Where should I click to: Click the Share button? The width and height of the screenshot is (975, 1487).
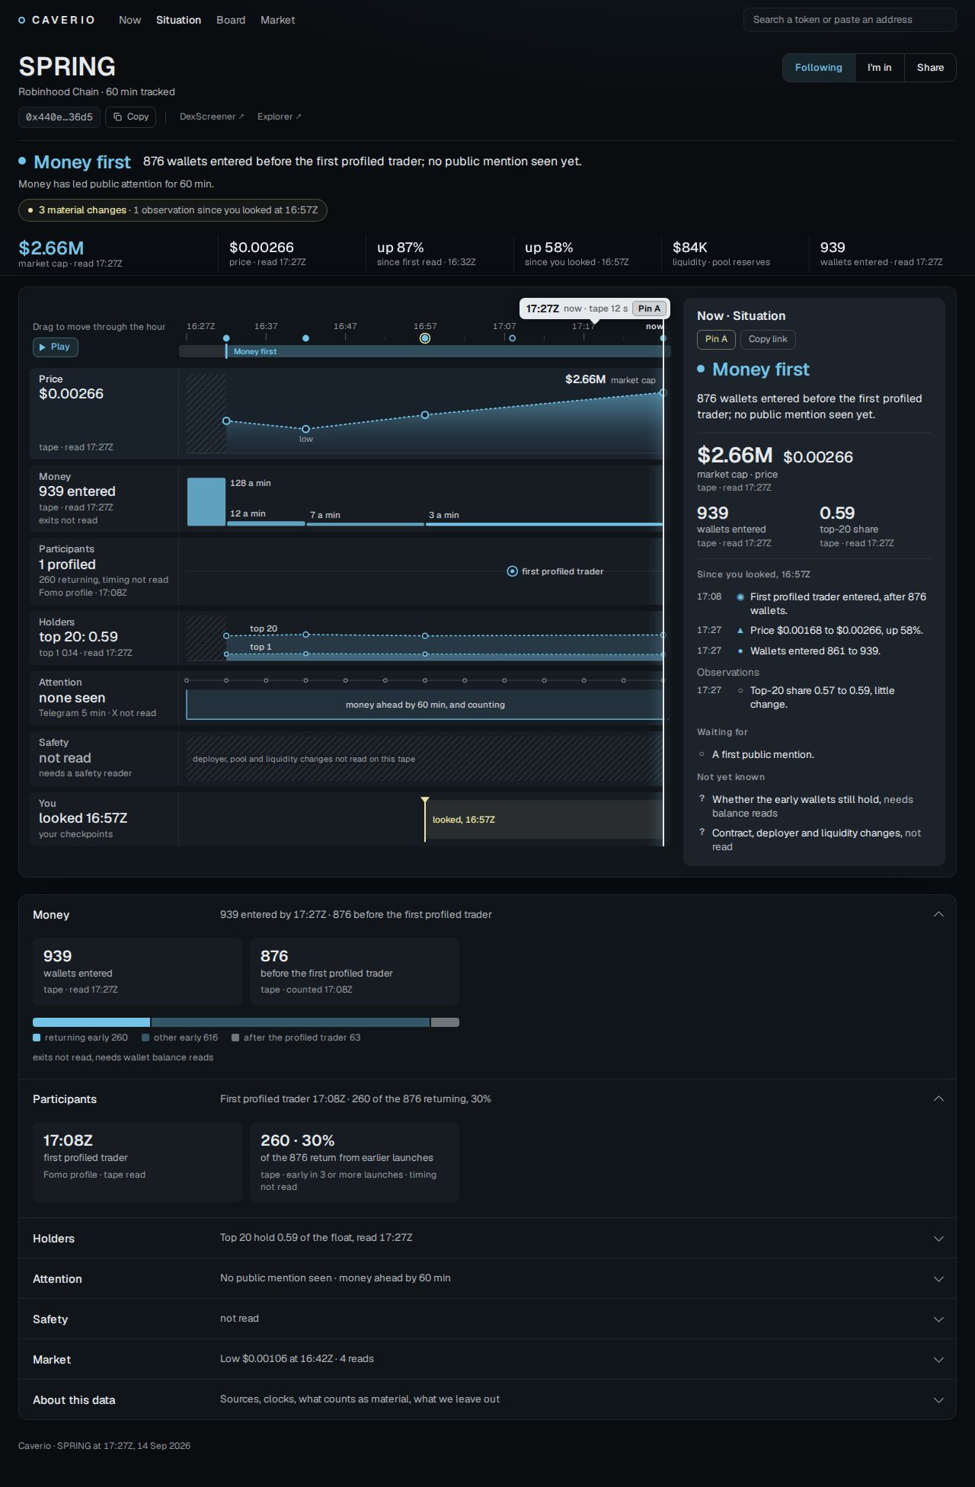pos(930,68)
